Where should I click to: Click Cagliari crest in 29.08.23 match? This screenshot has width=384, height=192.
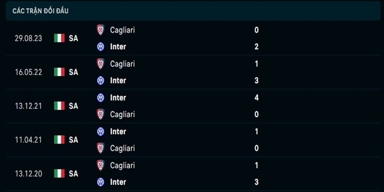click(100, 30)
